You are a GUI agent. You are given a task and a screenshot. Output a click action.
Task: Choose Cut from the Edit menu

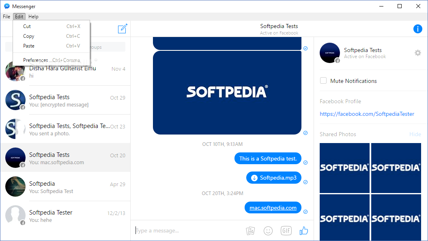[51, 26]
